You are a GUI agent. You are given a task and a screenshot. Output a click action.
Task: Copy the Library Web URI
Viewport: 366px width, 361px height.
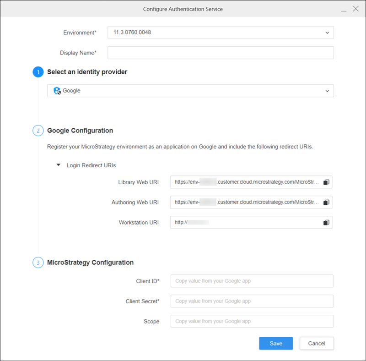[326, 182]
